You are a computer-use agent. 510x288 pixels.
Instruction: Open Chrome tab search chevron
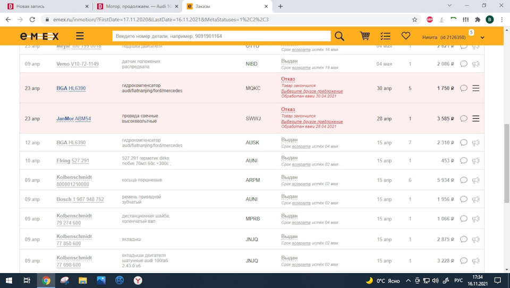449,5
